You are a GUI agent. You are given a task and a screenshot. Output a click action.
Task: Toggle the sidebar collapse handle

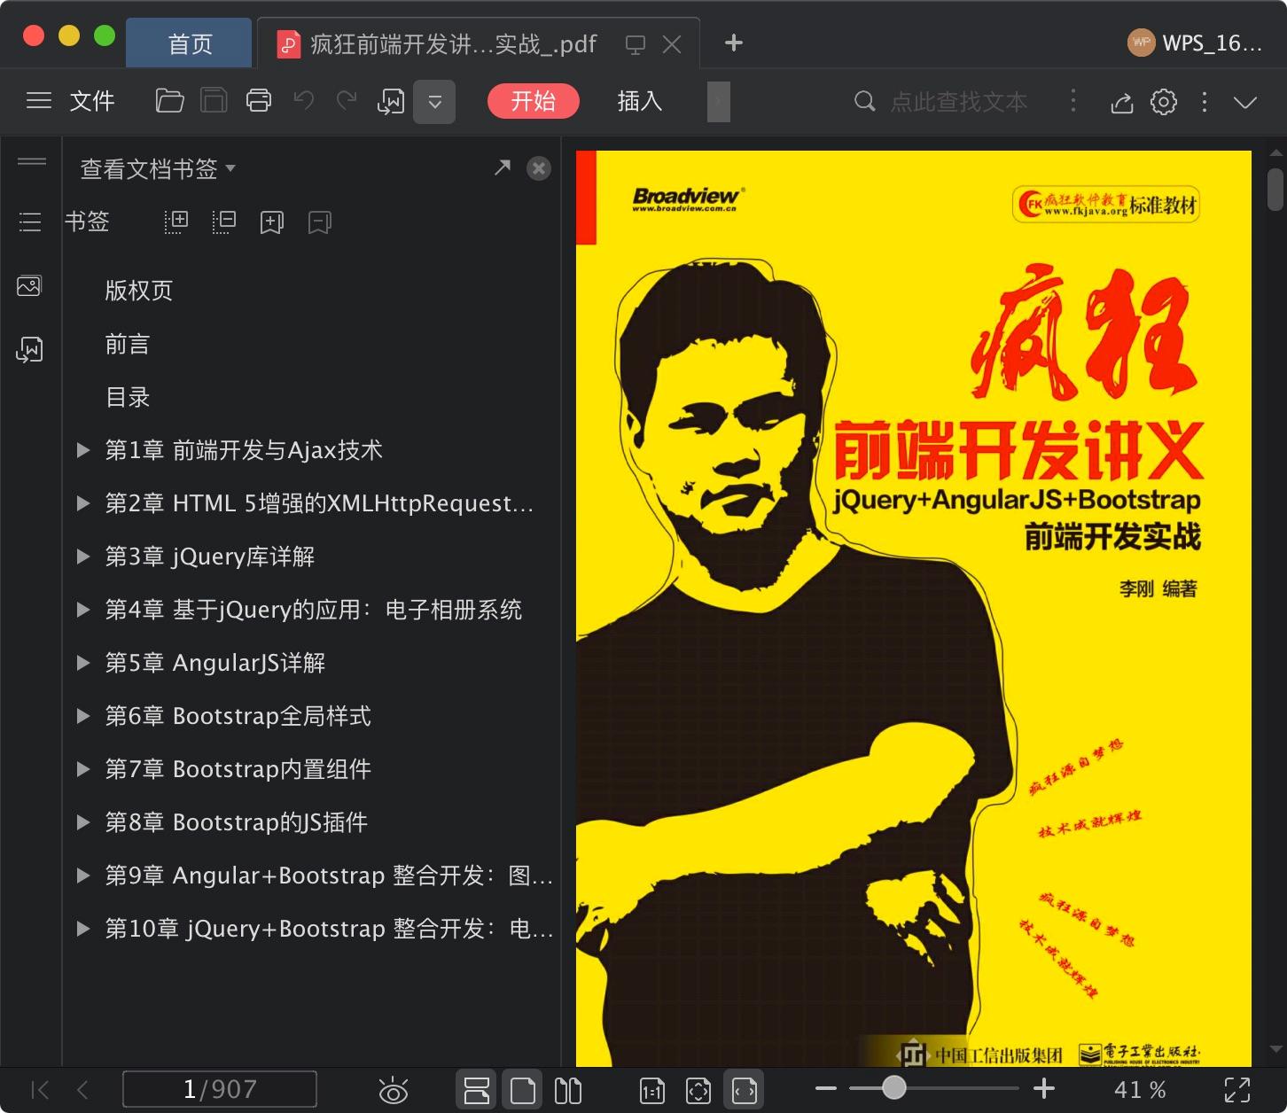coord(32,161)
